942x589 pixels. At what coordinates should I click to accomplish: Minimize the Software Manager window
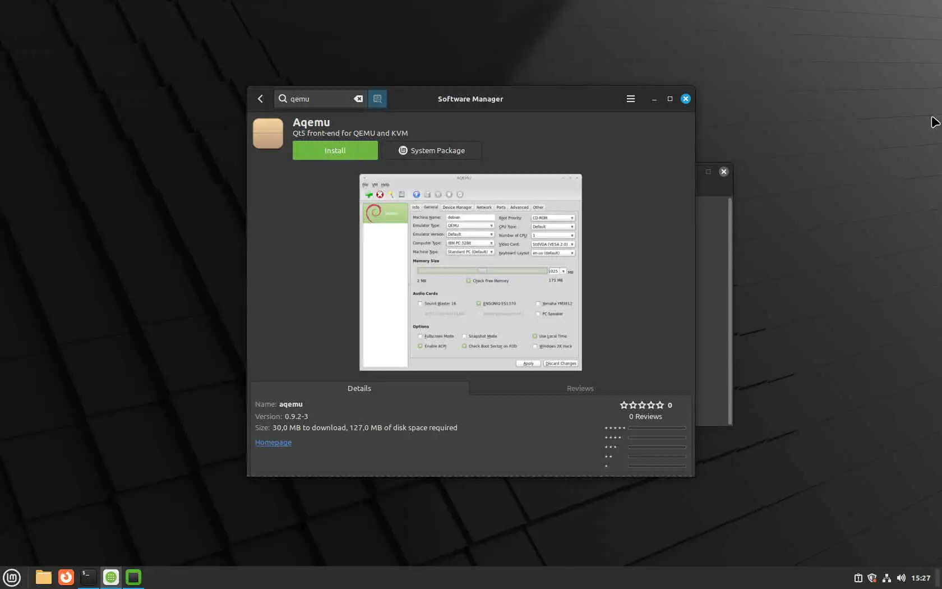pyautogui.click(x=654, y=99)
